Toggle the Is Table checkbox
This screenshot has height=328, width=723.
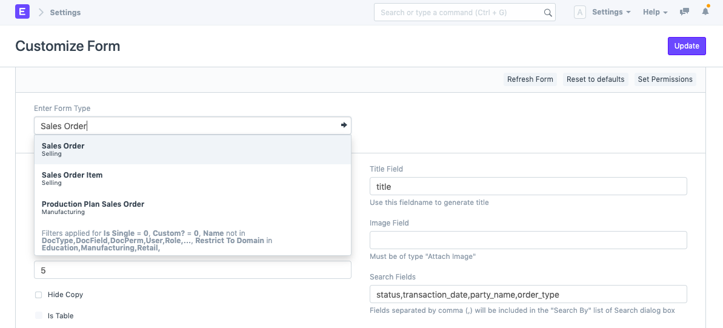coord(38,316)
